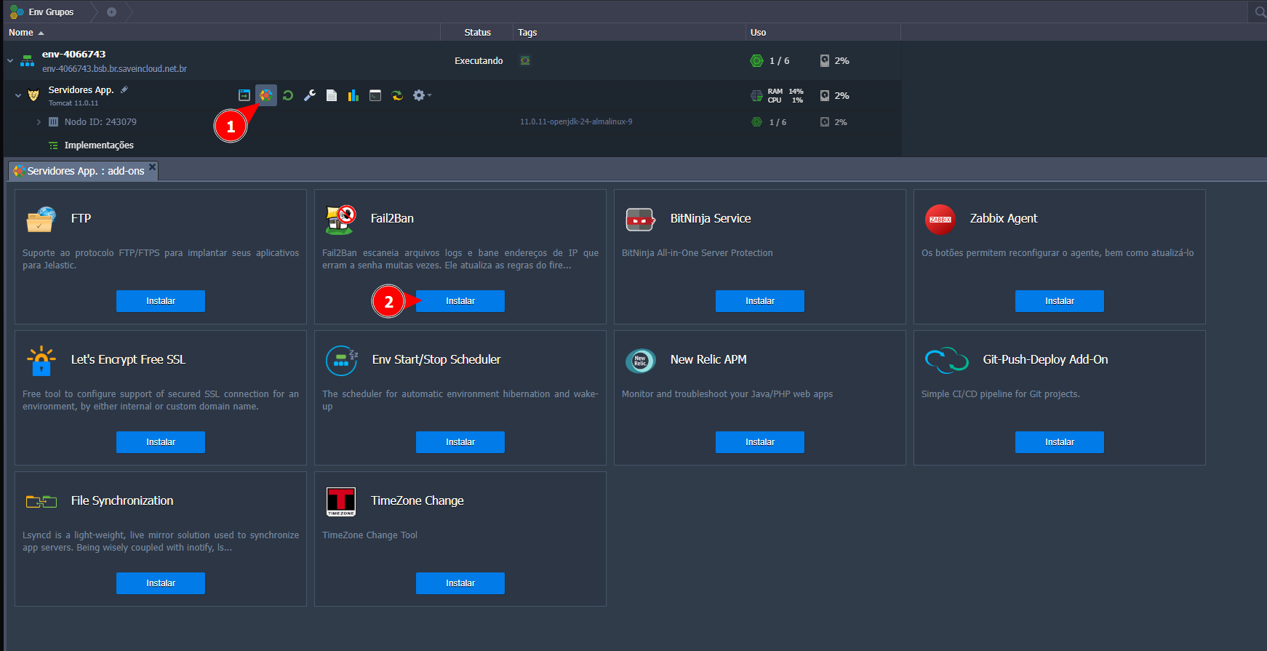Install Let's Encrypt Free SSL
Screen dimensions: 1267x651
(x=160, y=442)
